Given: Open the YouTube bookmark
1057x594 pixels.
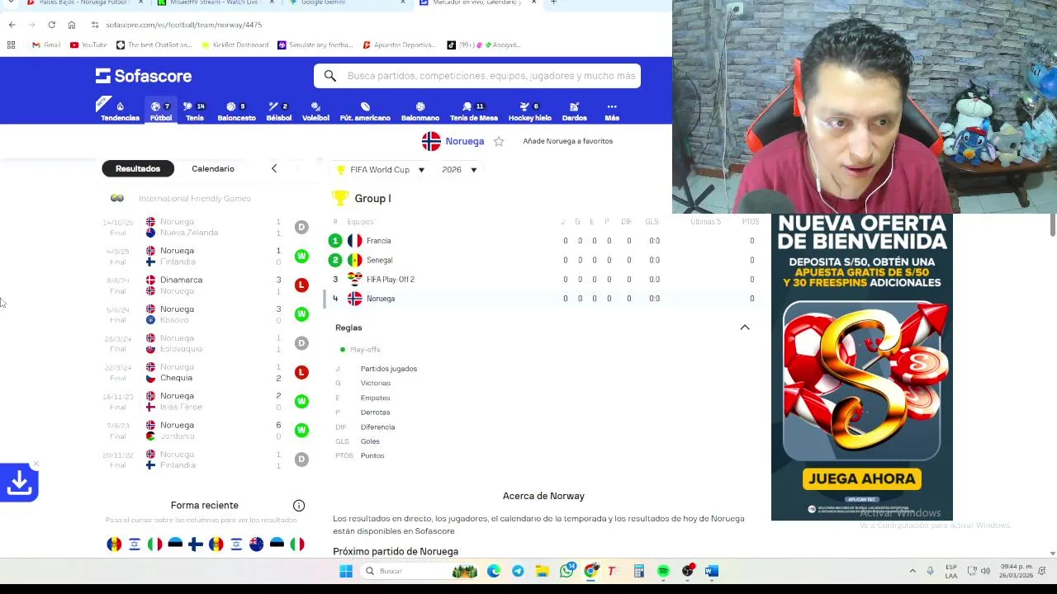Looking at the screenshot, I should click(88, 45).
